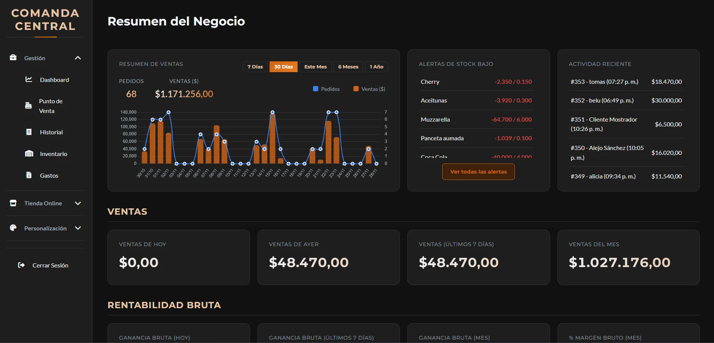Click the Dashboard chart icon

[x=29, y=79]
